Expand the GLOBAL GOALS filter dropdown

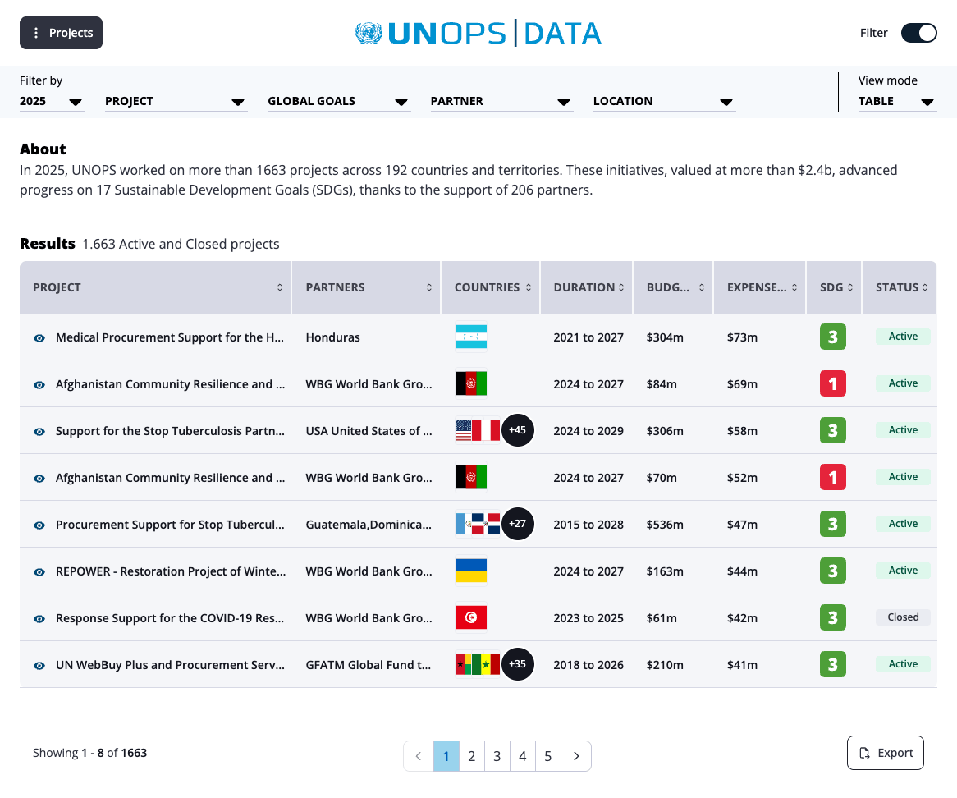pos(339,101)
